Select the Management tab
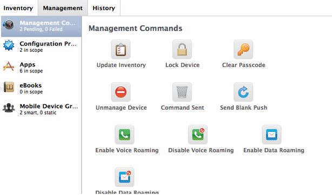 coord(63,8)
